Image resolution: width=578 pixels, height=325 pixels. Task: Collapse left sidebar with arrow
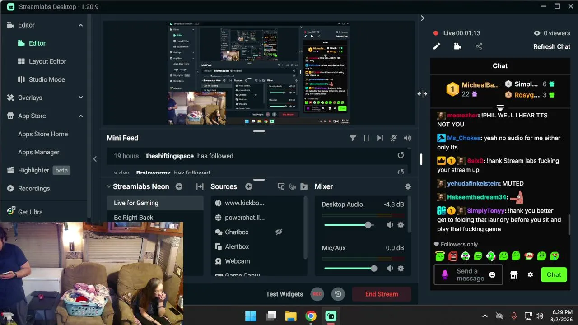coord(95,159)
